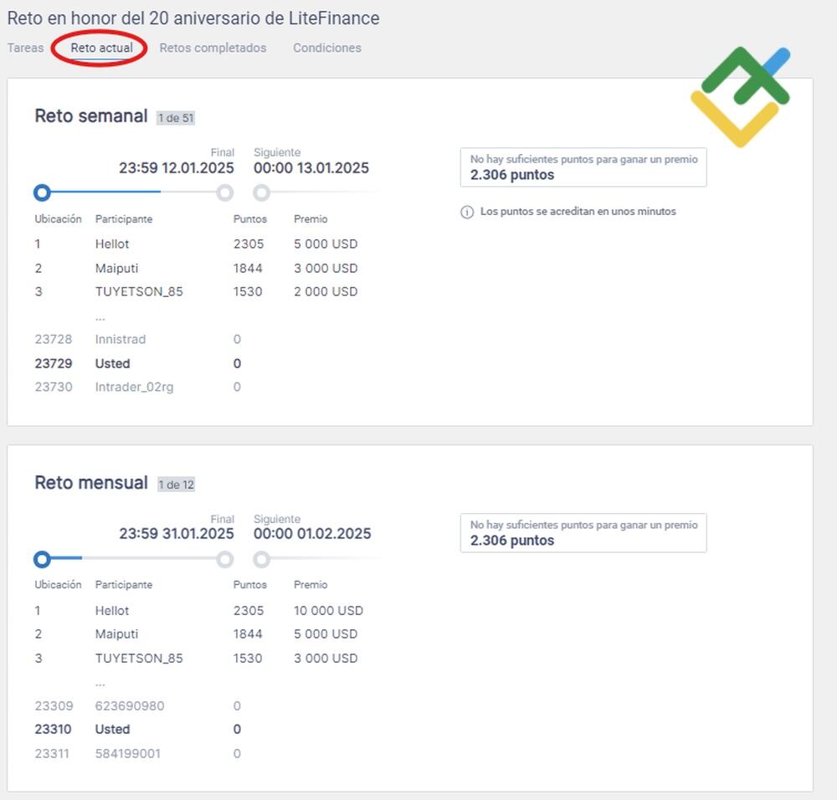Select the Reto actual tab
This screenshot has height=800, width=837.
tap(101, 48)
